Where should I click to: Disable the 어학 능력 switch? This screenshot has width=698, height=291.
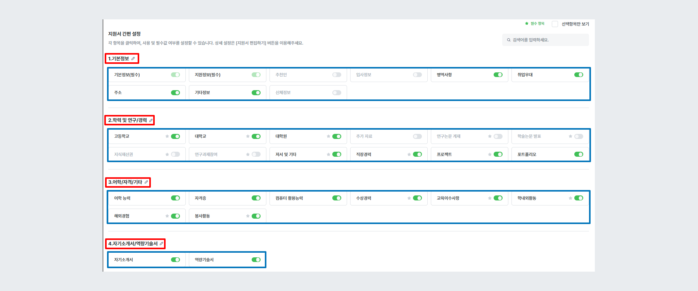pyautogui.click(x=176, y=198)
